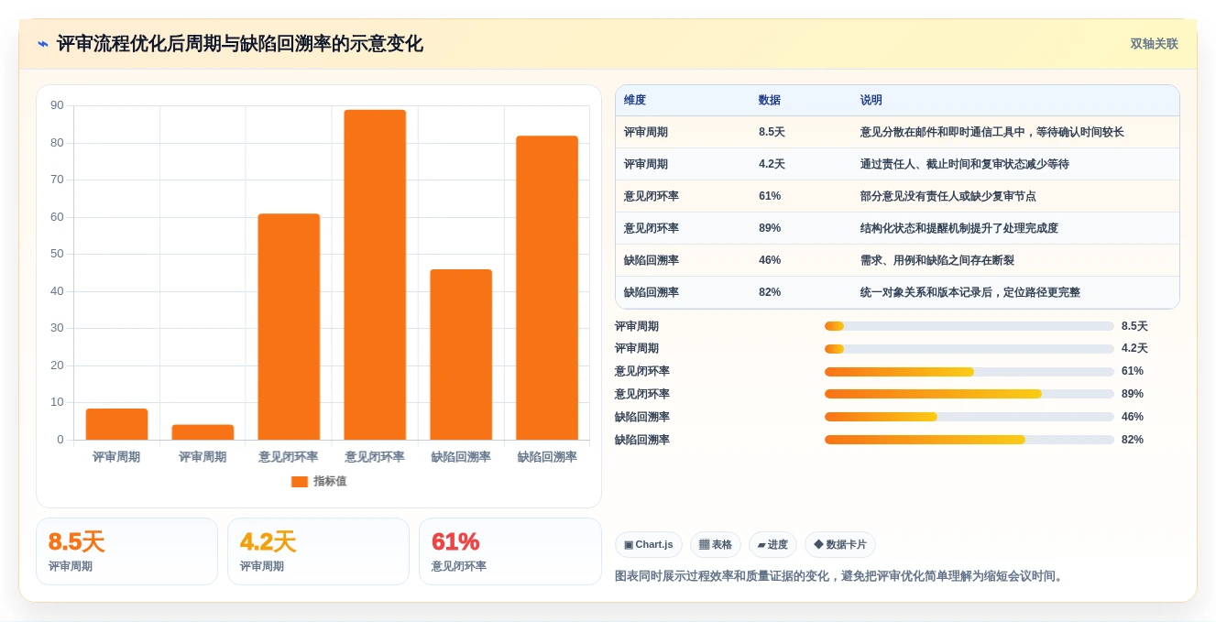Click description 部分意见没有责任人或缺少复审节点
The width and height of the screenshot is (1216, 622).
(x=948, y=197)
